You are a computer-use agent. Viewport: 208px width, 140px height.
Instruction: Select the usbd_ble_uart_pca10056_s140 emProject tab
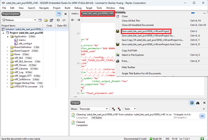click(x=98, y=14)
